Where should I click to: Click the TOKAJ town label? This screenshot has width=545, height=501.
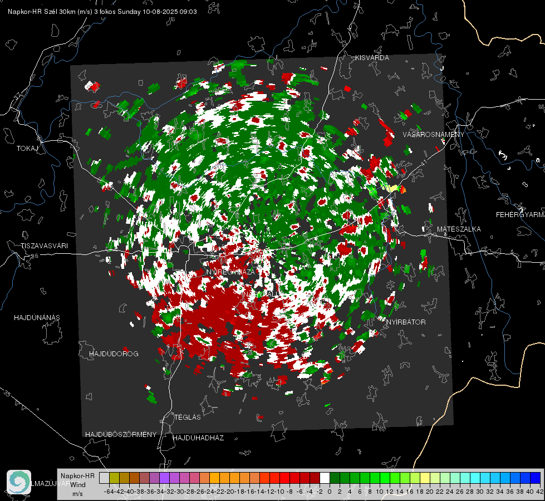click(x=27, y=149)
